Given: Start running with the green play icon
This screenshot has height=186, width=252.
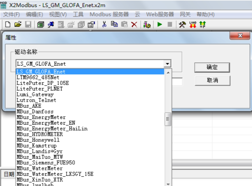Looking at the screenshot, I should coord(160,25).
